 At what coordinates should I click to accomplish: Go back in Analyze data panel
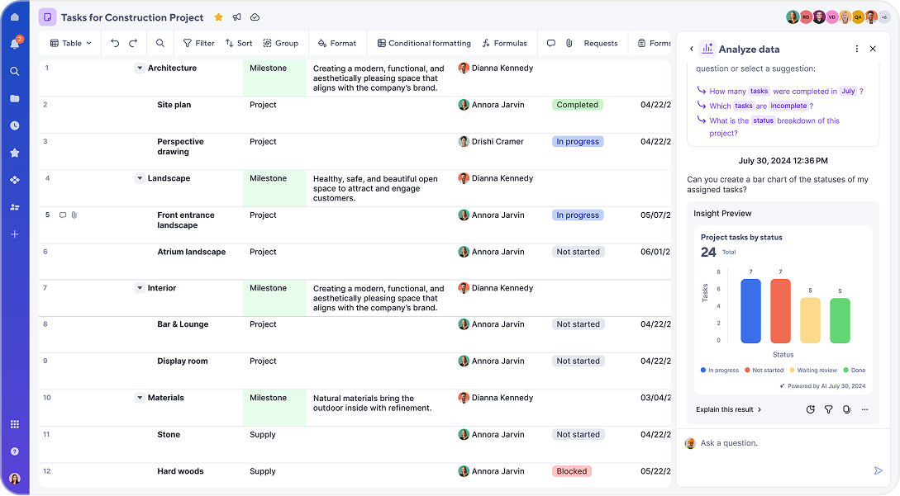691,49
